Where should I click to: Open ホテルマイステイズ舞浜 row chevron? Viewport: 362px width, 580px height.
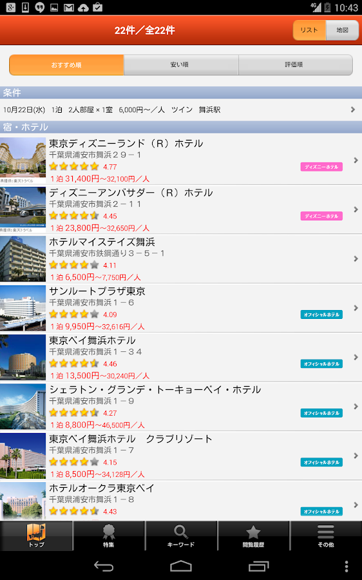pyautogui.click(x=356, y=258)
